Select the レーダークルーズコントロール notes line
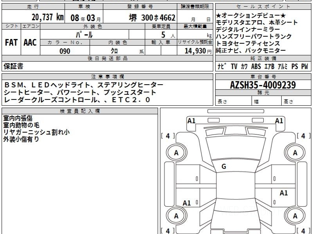 coord(77,100)
